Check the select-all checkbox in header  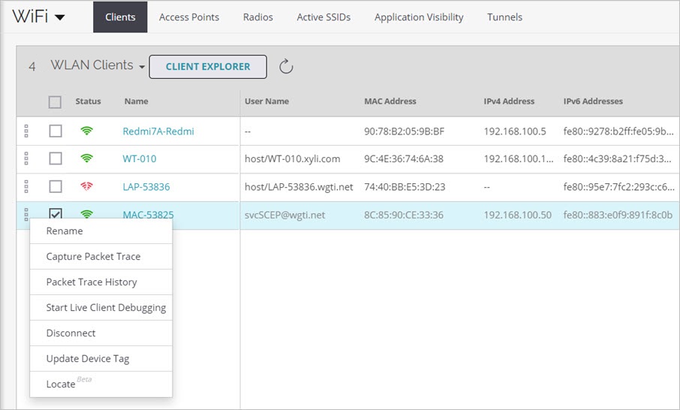(x=56, y=102)
